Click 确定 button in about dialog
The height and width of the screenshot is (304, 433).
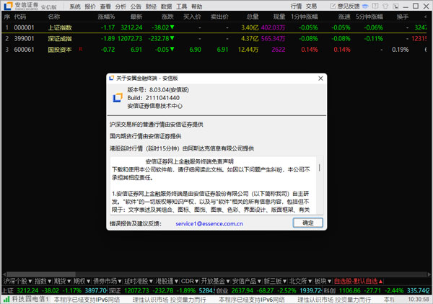click(x=307, y=223)
